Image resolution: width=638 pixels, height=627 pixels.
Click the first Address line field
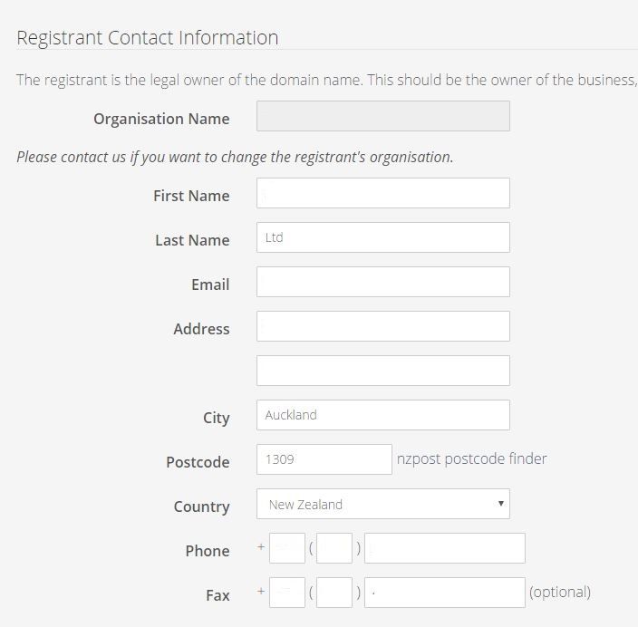tap(382, 326)
